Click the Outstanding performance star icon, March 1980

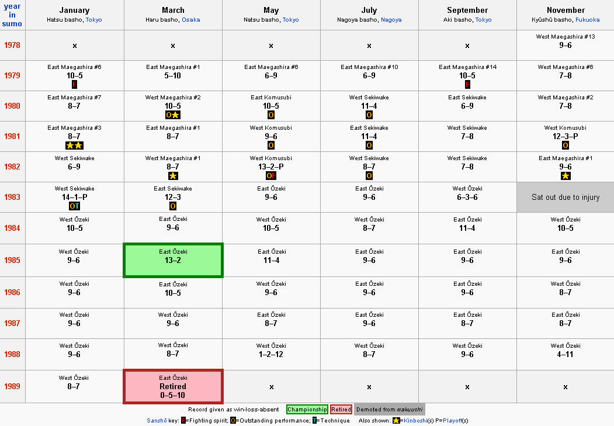(173, 115)
